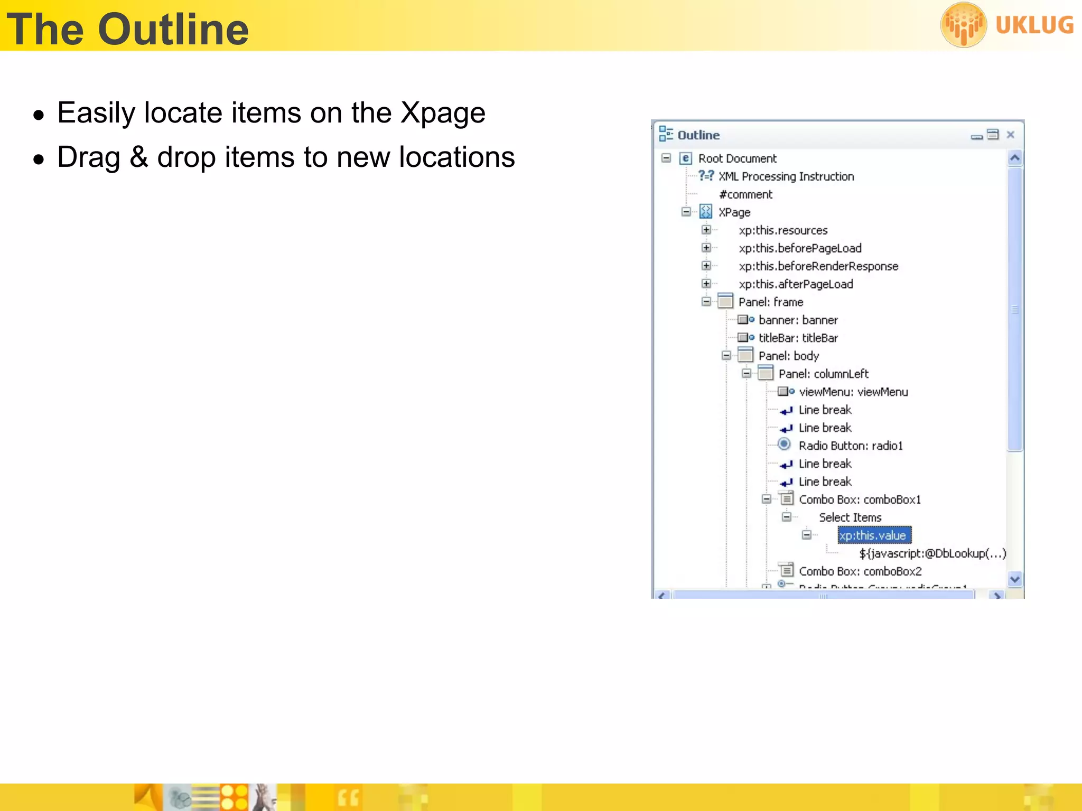Expand xp:this.resources
1082x811 pixels.
click(x=706, y=230)
